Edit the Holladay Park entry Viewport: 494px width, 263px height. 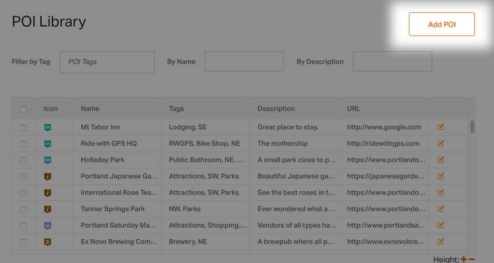coord(441,159)
